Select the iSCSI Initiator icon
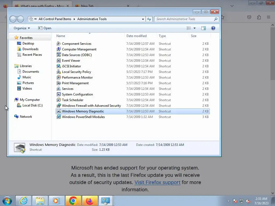 click(59, 66)
